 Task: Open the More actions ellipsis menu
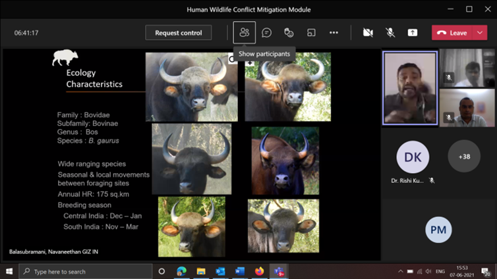334,32
